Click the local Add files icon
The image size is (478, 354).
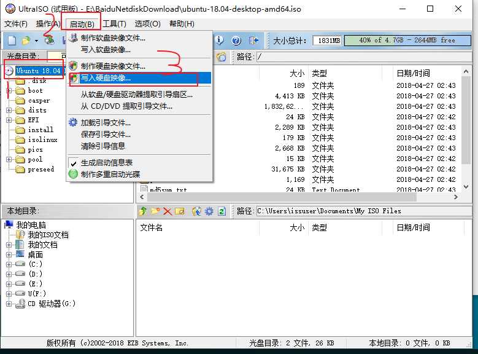click(196, 211)
